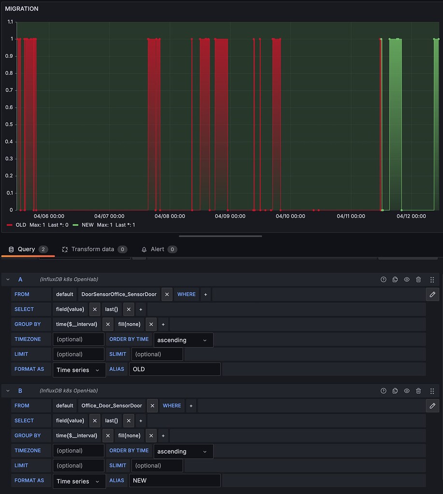Open the Alert tab
This screenshot has height=494, width=443.
click(157, 249)
